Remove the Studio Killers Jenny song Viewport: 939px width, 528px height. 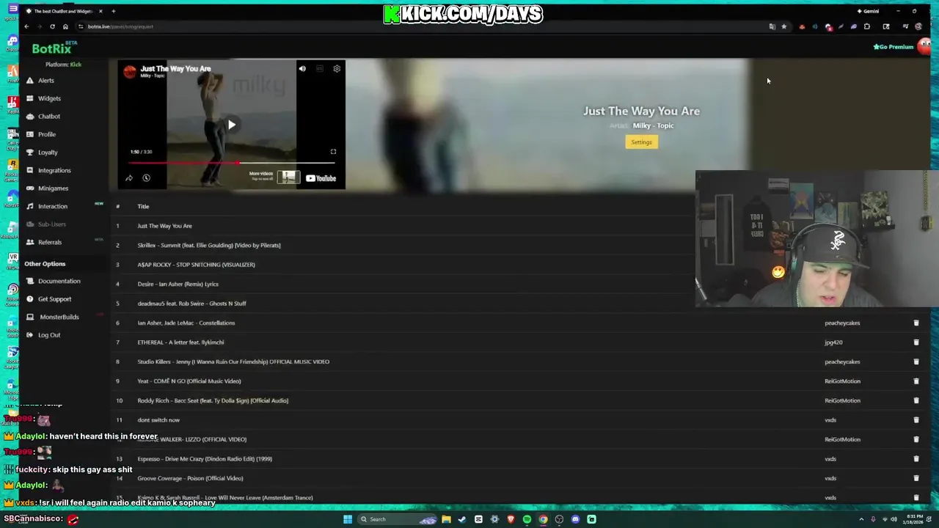pyautogui.click(x=916, y=362)
